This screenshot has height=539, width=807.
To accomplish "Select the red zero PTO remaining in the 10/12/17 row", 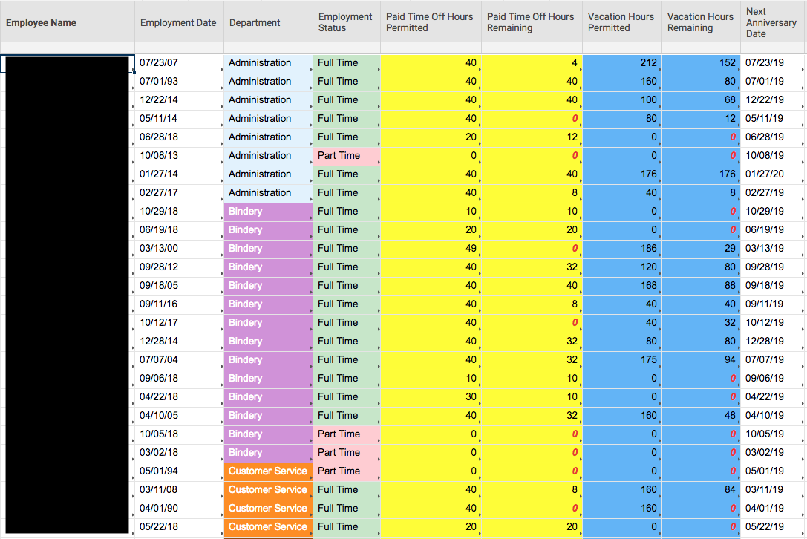I will (532, 322).
